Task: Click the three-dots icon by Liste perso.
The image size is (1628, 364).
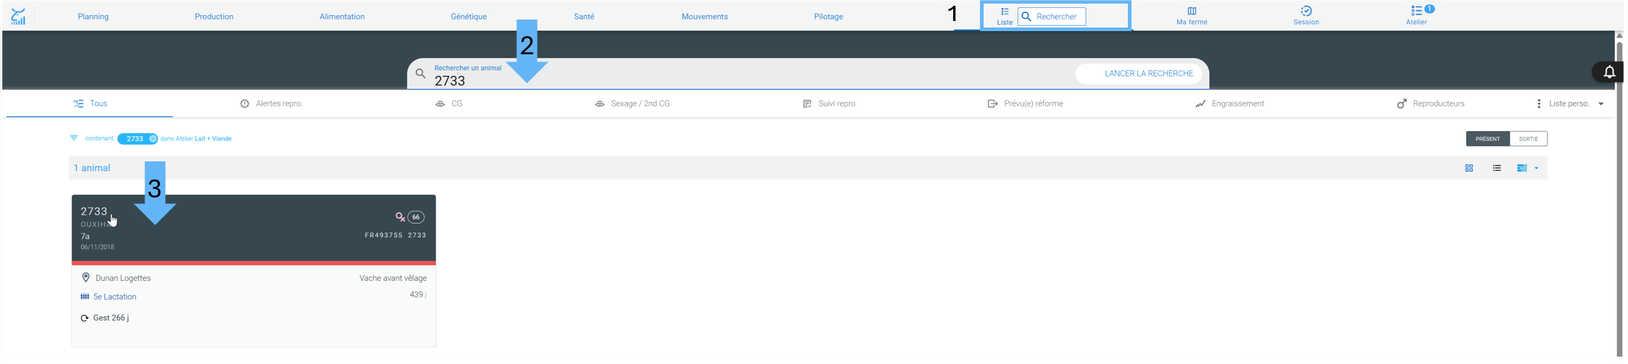Action: 1539,103
